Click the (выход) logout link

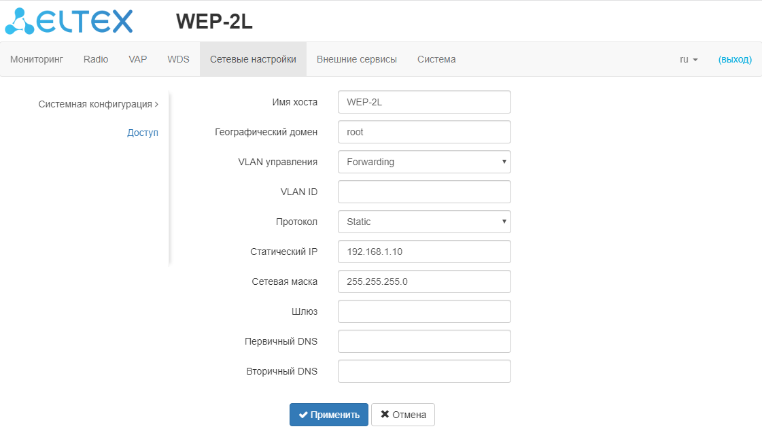(735, 59)
